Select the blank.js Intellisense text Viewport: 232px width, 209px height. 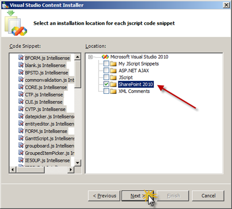[45, 65]
